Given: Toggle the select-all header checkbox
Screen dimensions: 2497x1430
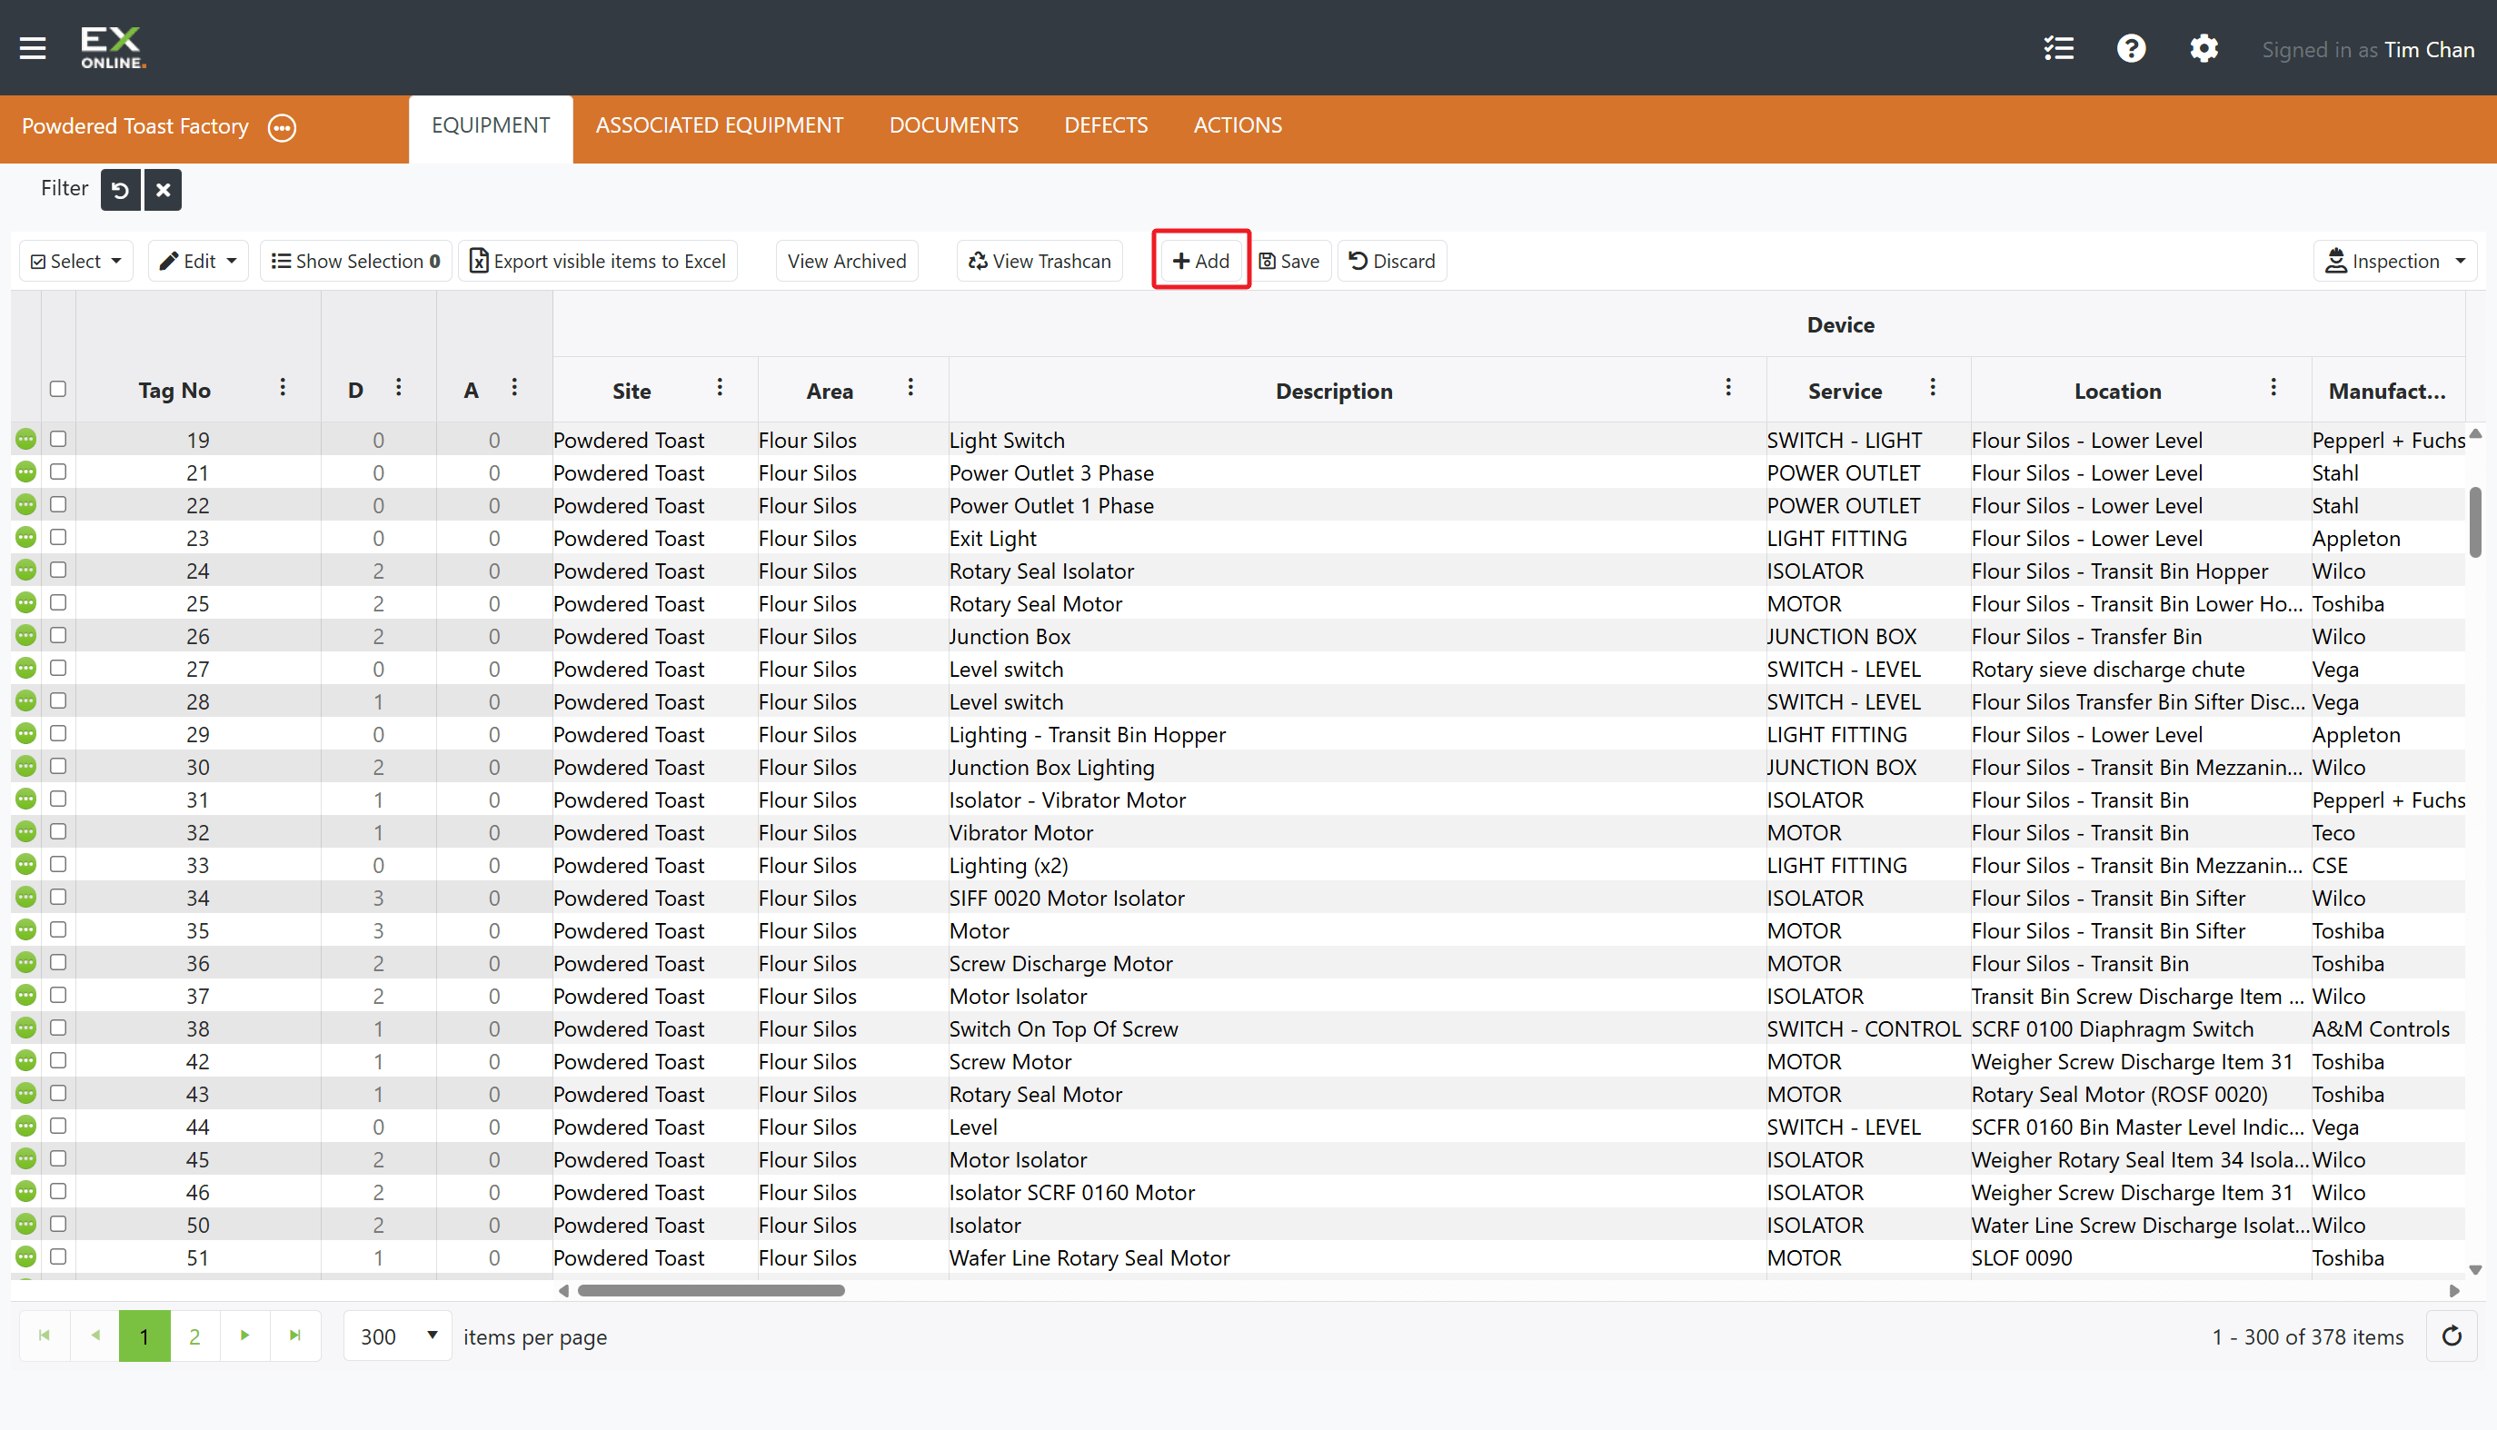Looking at the screenshot, I should (x=58, y=389).
